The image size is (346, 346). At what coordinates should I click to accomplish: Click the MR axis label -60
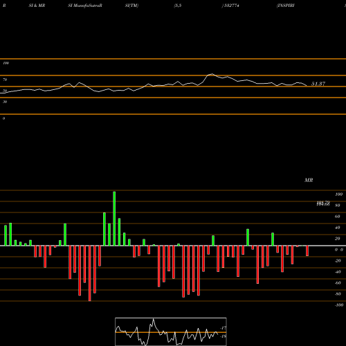pyautogui.click(x=338, y=283)
